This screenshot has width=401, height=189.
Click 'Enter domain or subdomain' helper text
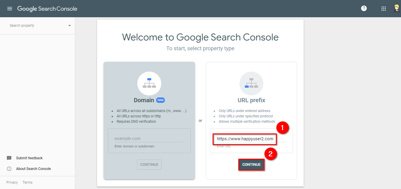point(134,146)
